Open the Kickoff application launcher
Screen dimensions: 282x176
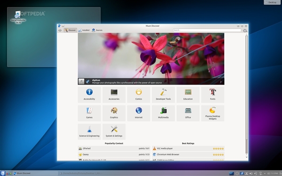pos(2,173)
